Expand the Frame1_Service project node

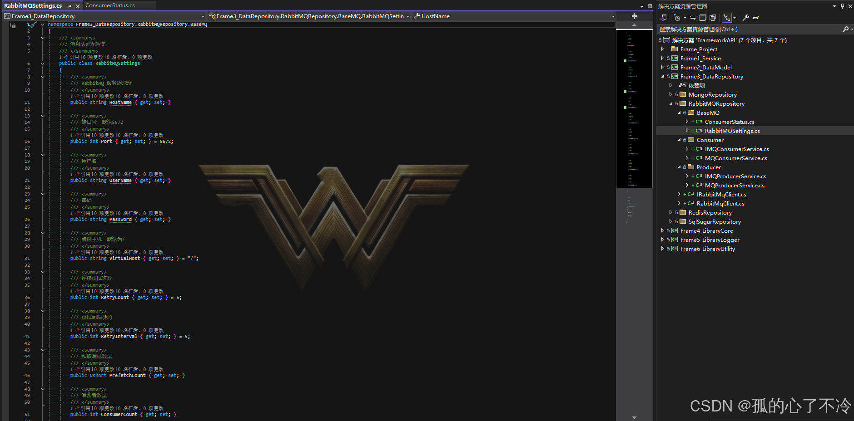[662, 58]
